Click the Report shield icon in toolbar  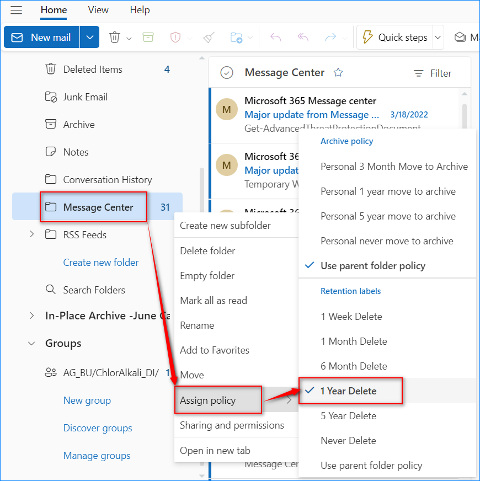tap(175, 38)
